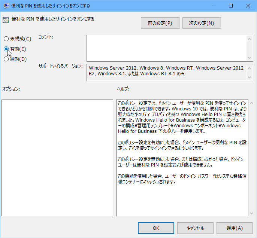
Task: Click the empty オプション pane
Action: tap(57, 158)
